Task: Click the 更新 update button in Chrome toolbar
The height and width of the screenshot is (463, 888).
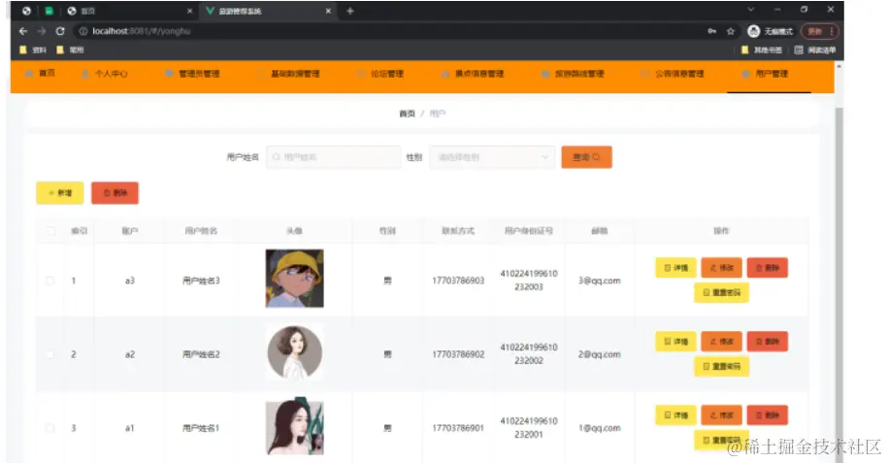Action: point(814,31)
